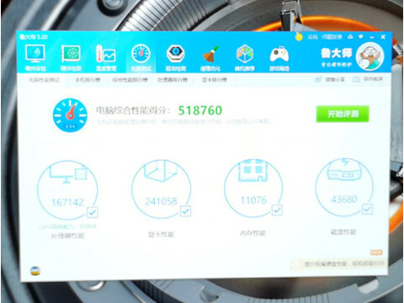Screen dimensions: 404x303
Task: Switch to the processor ranking tab
Action: [x=173, y=80]
